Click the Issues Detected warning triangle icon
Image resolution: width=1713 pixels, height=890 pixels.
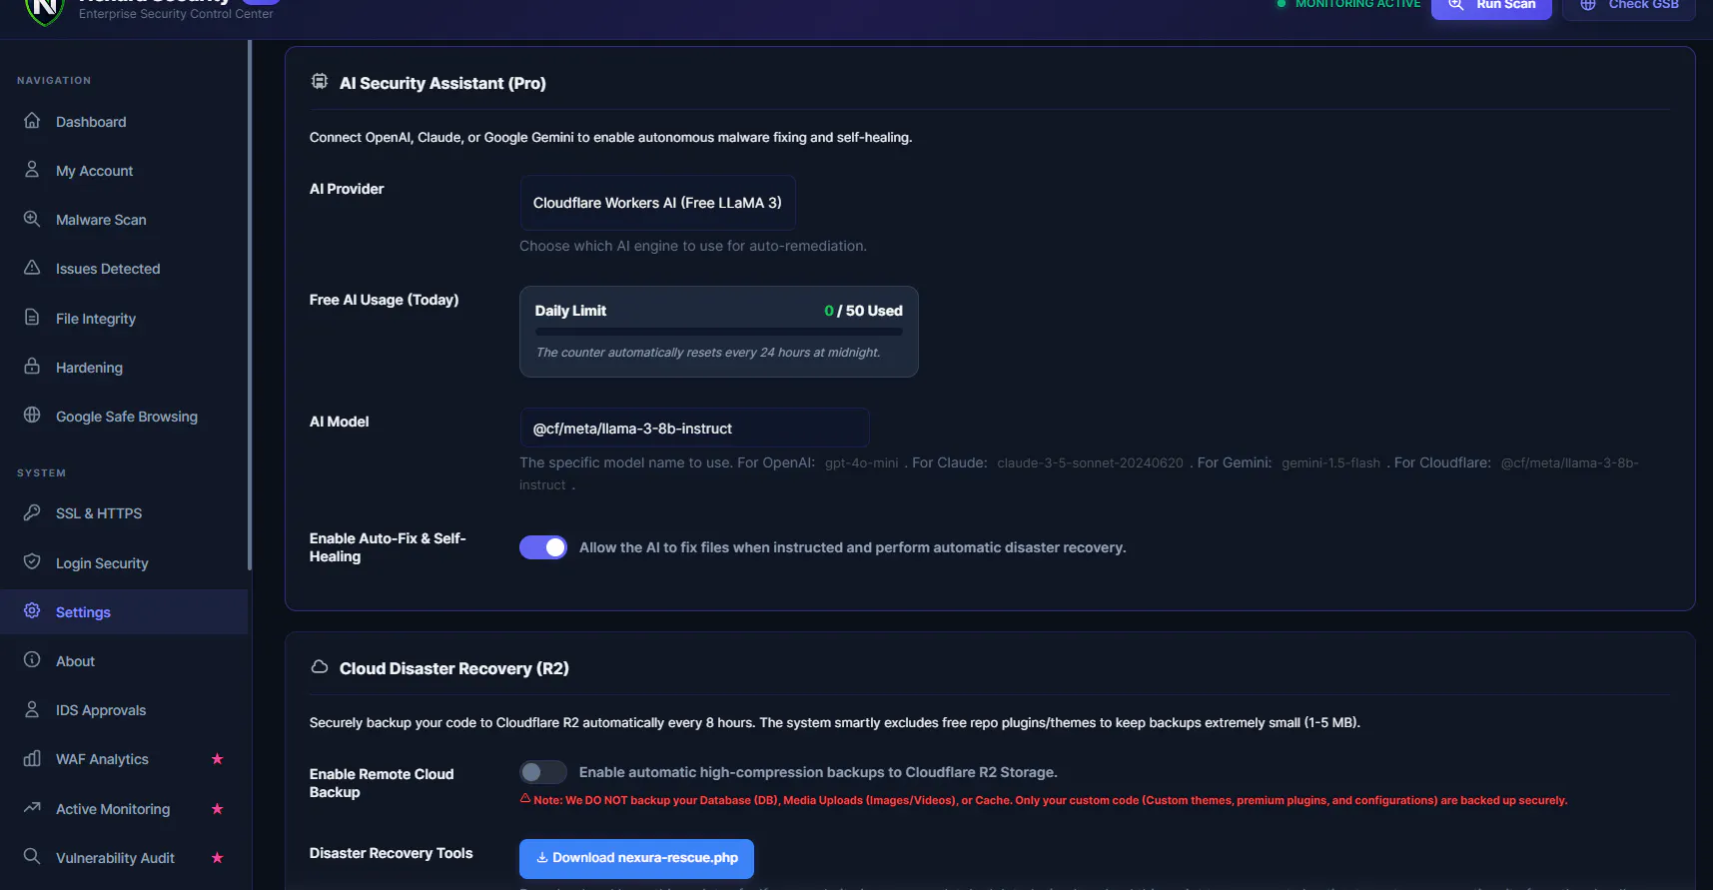[32, 268]
